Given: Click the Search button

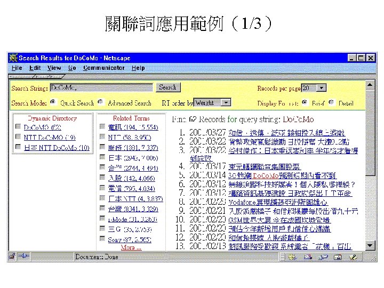Looking at the screenshot, I should (x=168, y=87).
